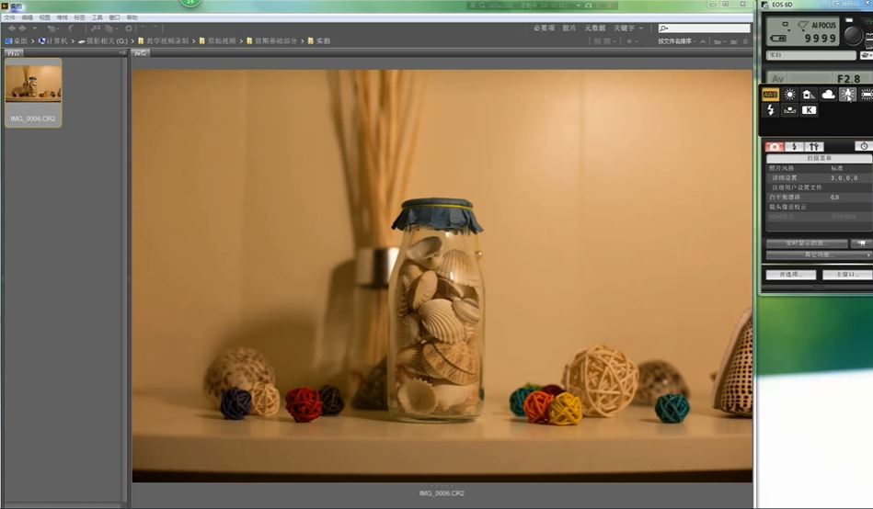
Task: Choose the Daylight sun white balance icon
Action: click(789, 95)
